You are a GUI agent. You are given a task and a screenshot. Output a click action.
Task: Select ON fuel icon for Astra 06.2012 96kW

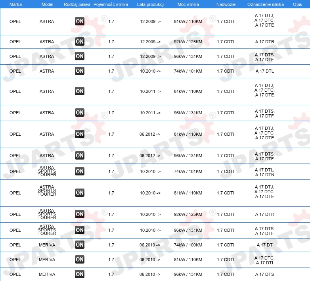click(80, 156)
